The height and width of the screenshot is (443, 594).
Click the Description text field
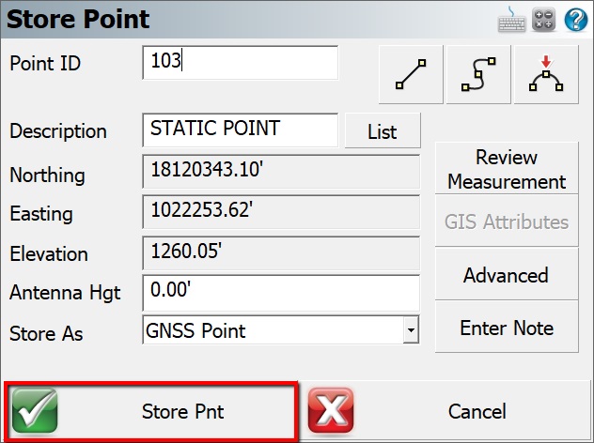pyautogui.click(x=240, y=130)
